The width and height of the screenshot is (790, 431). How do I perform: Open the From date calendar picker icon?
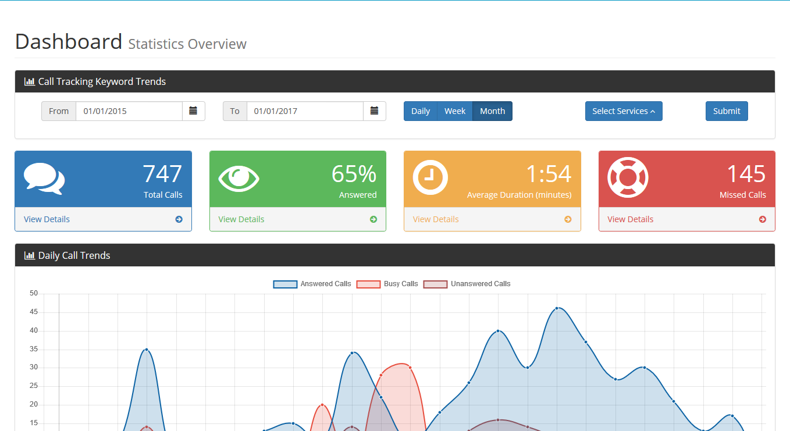pyautogui.click(x=193, y=111)
